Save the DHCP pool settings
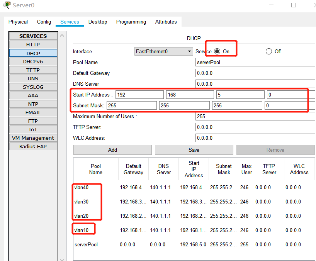Viewport: 316px width, 261px height. pos(194,150)
